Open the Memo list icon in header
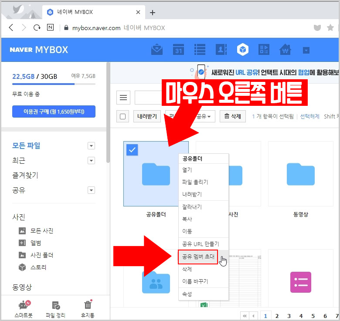Viewport: 340px width, 321px height. (200, 50)
